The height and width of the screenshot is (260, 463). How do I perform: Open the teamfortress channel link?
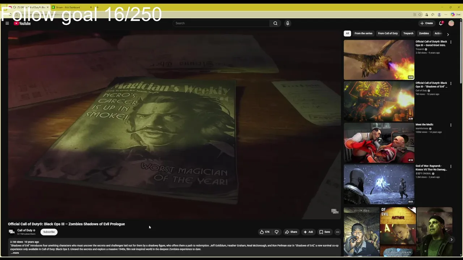click(x=422, y=129)
